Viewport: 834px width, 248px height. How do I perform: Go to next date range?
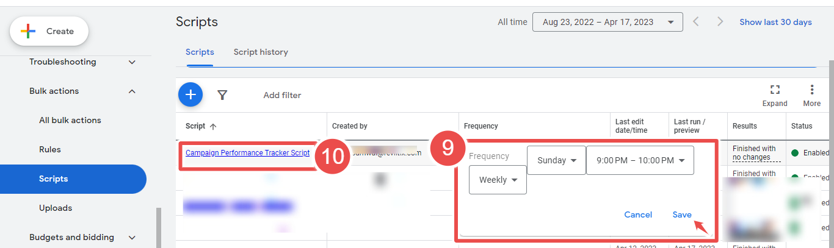click(x=720, y=22)
